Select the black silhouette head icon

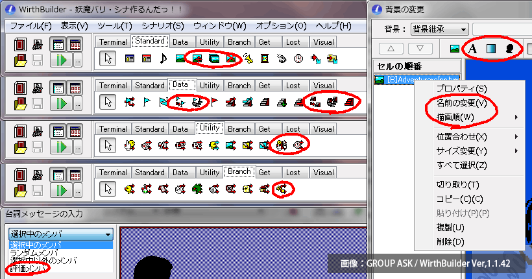tap(510, 49)
